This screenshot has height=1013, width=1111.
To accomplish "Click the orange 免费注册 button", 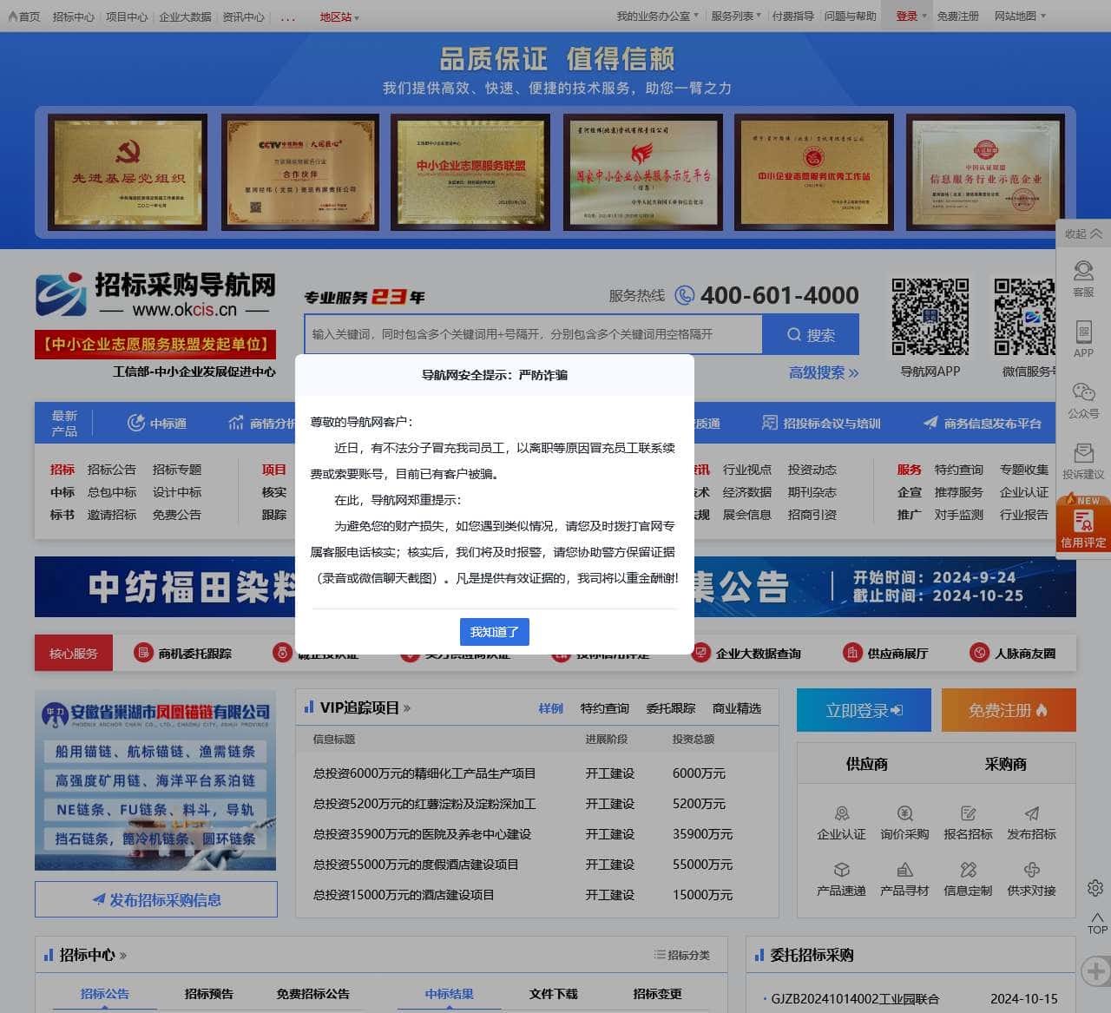I will (x=1009, y=710).
